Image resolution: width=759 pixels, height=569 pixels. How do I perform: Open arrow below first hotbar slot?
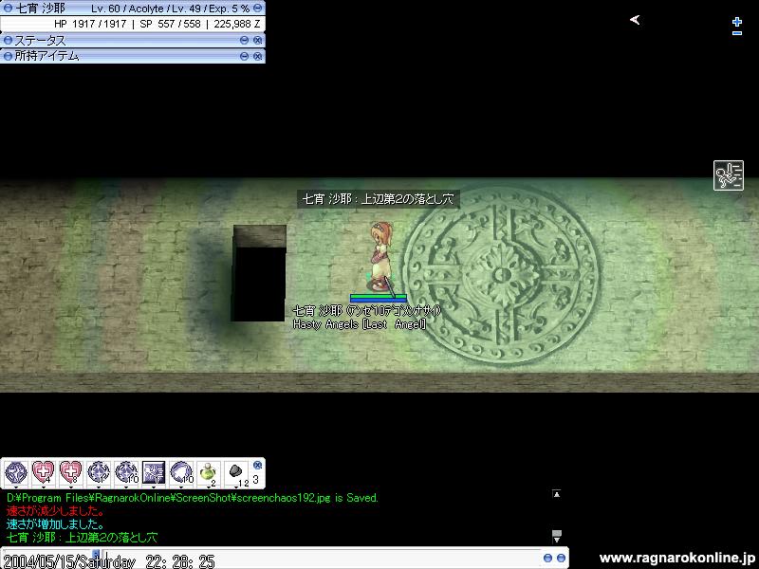tap(16, 486)
